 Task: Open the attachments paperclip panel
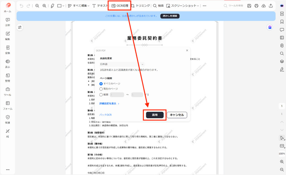point(282,46)
